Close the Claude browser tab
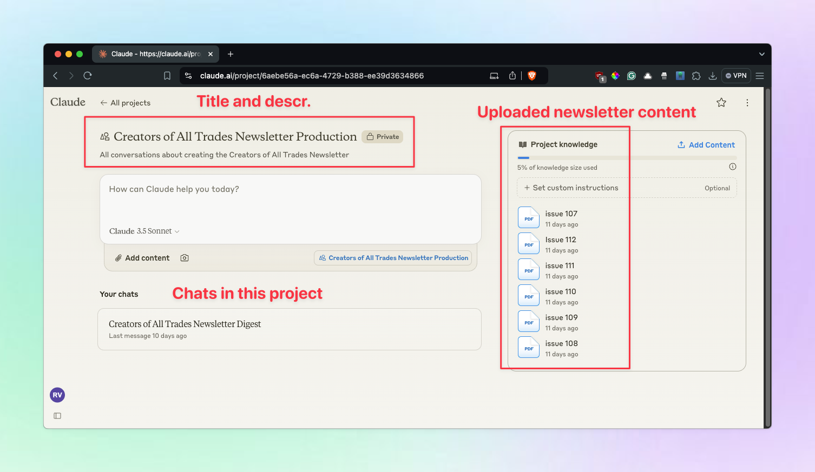This screenshot has height=472, width=815. (x=211, y=54)
